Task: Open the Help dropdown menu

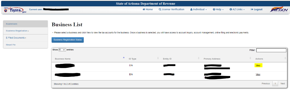Action: coord(218,9)
